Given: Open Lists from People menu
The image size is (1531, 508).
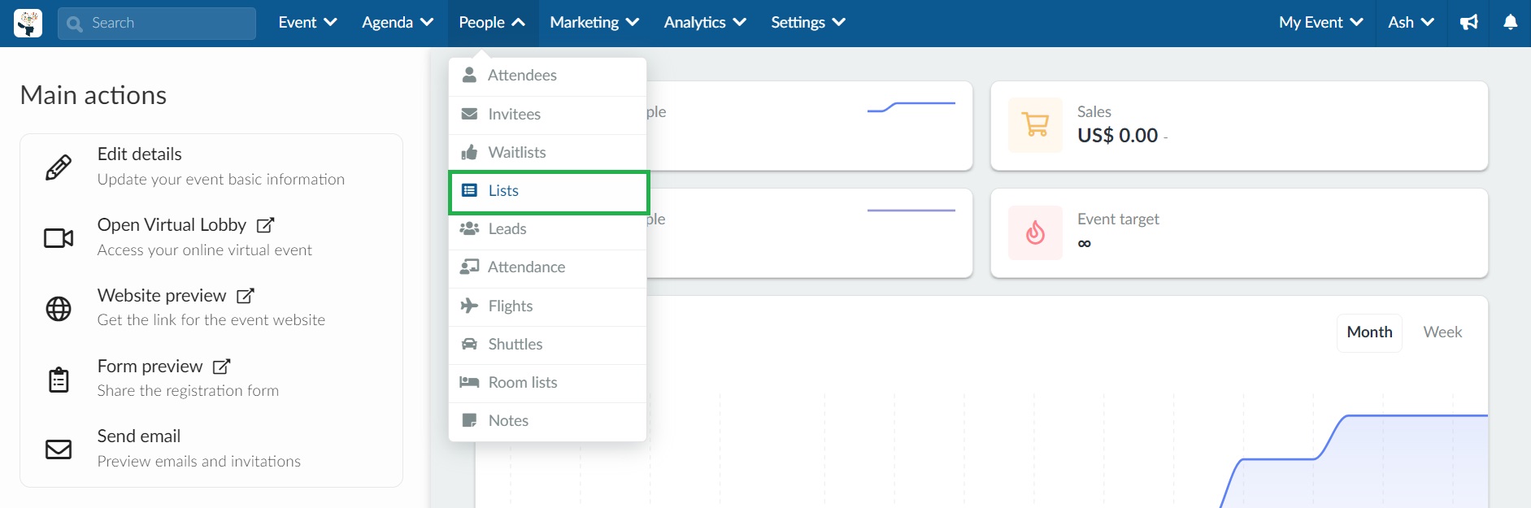Looking at the screenshot, I should tap(548, 192).
